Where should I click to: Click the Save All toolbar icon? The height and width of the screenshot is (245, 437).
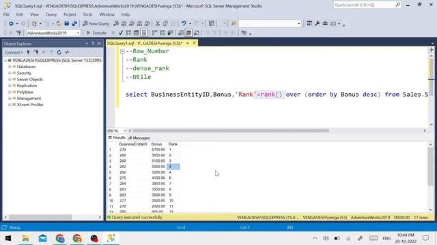[x=74, y=24]
